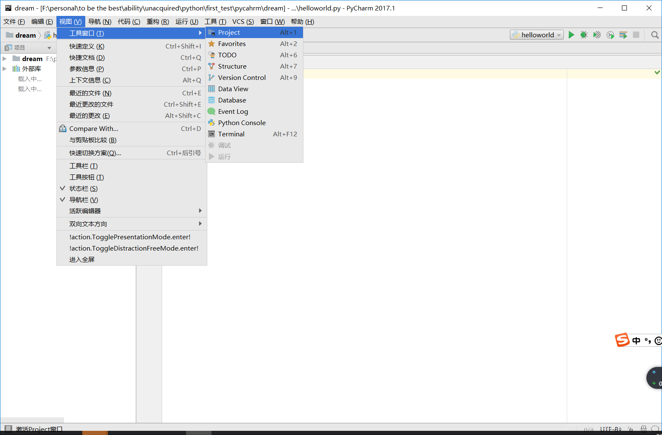Expand the 双向文本方向 submenu
Screen dimensions: 662x435
click(x=132, y=224)
